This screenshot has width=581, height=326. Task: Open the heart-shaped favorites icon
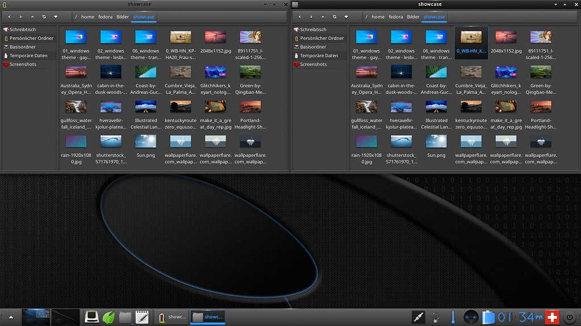[55, 16]
